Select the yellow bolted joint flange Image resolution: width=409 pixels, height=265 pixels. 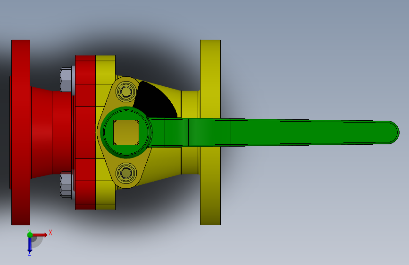(105, 68)
